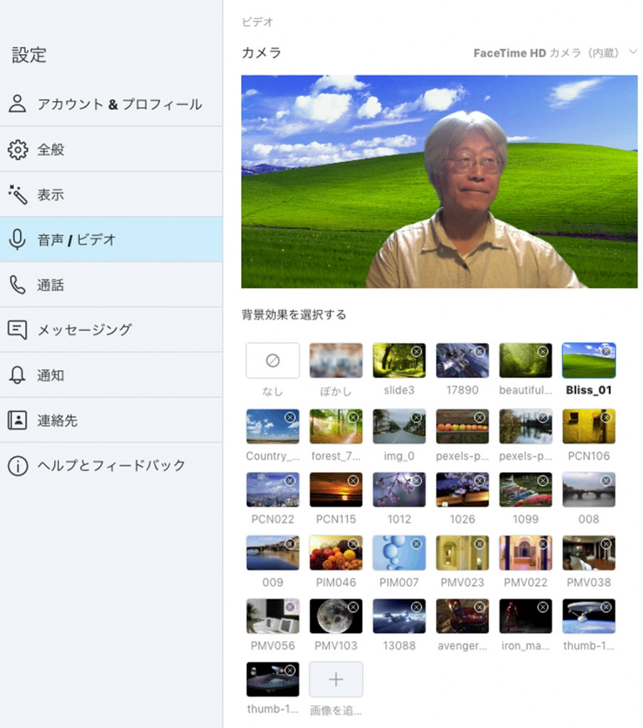Click the account profile person icon
This screenshot has height=728, width=643.
[x=17, y=104]
